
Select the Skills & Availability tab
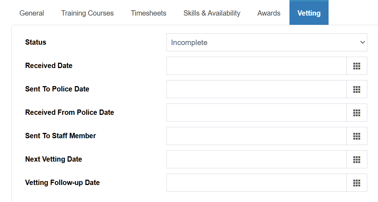coord(212,13)
